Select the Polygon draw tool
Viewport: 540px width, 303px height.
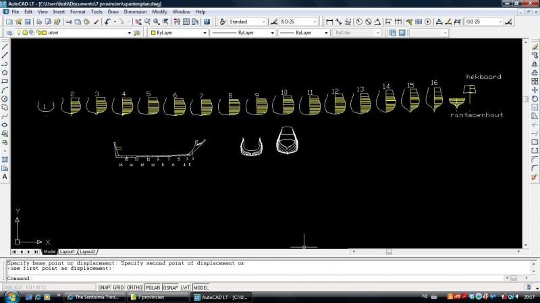(5, 73)
